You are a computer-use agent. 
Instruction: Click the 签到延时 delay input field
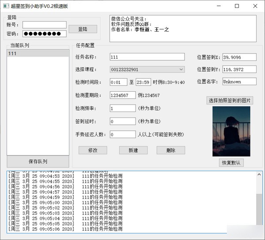pos(123,121)
